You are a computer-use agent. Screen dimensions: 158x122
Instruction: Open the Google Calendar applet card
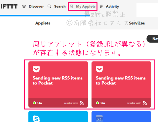pyautogui.click(x=121, y=117)
